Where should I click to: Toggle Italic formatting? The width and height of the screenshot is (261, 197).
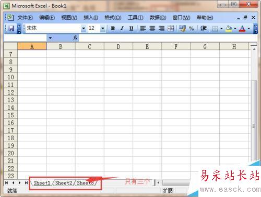[122, 28]
